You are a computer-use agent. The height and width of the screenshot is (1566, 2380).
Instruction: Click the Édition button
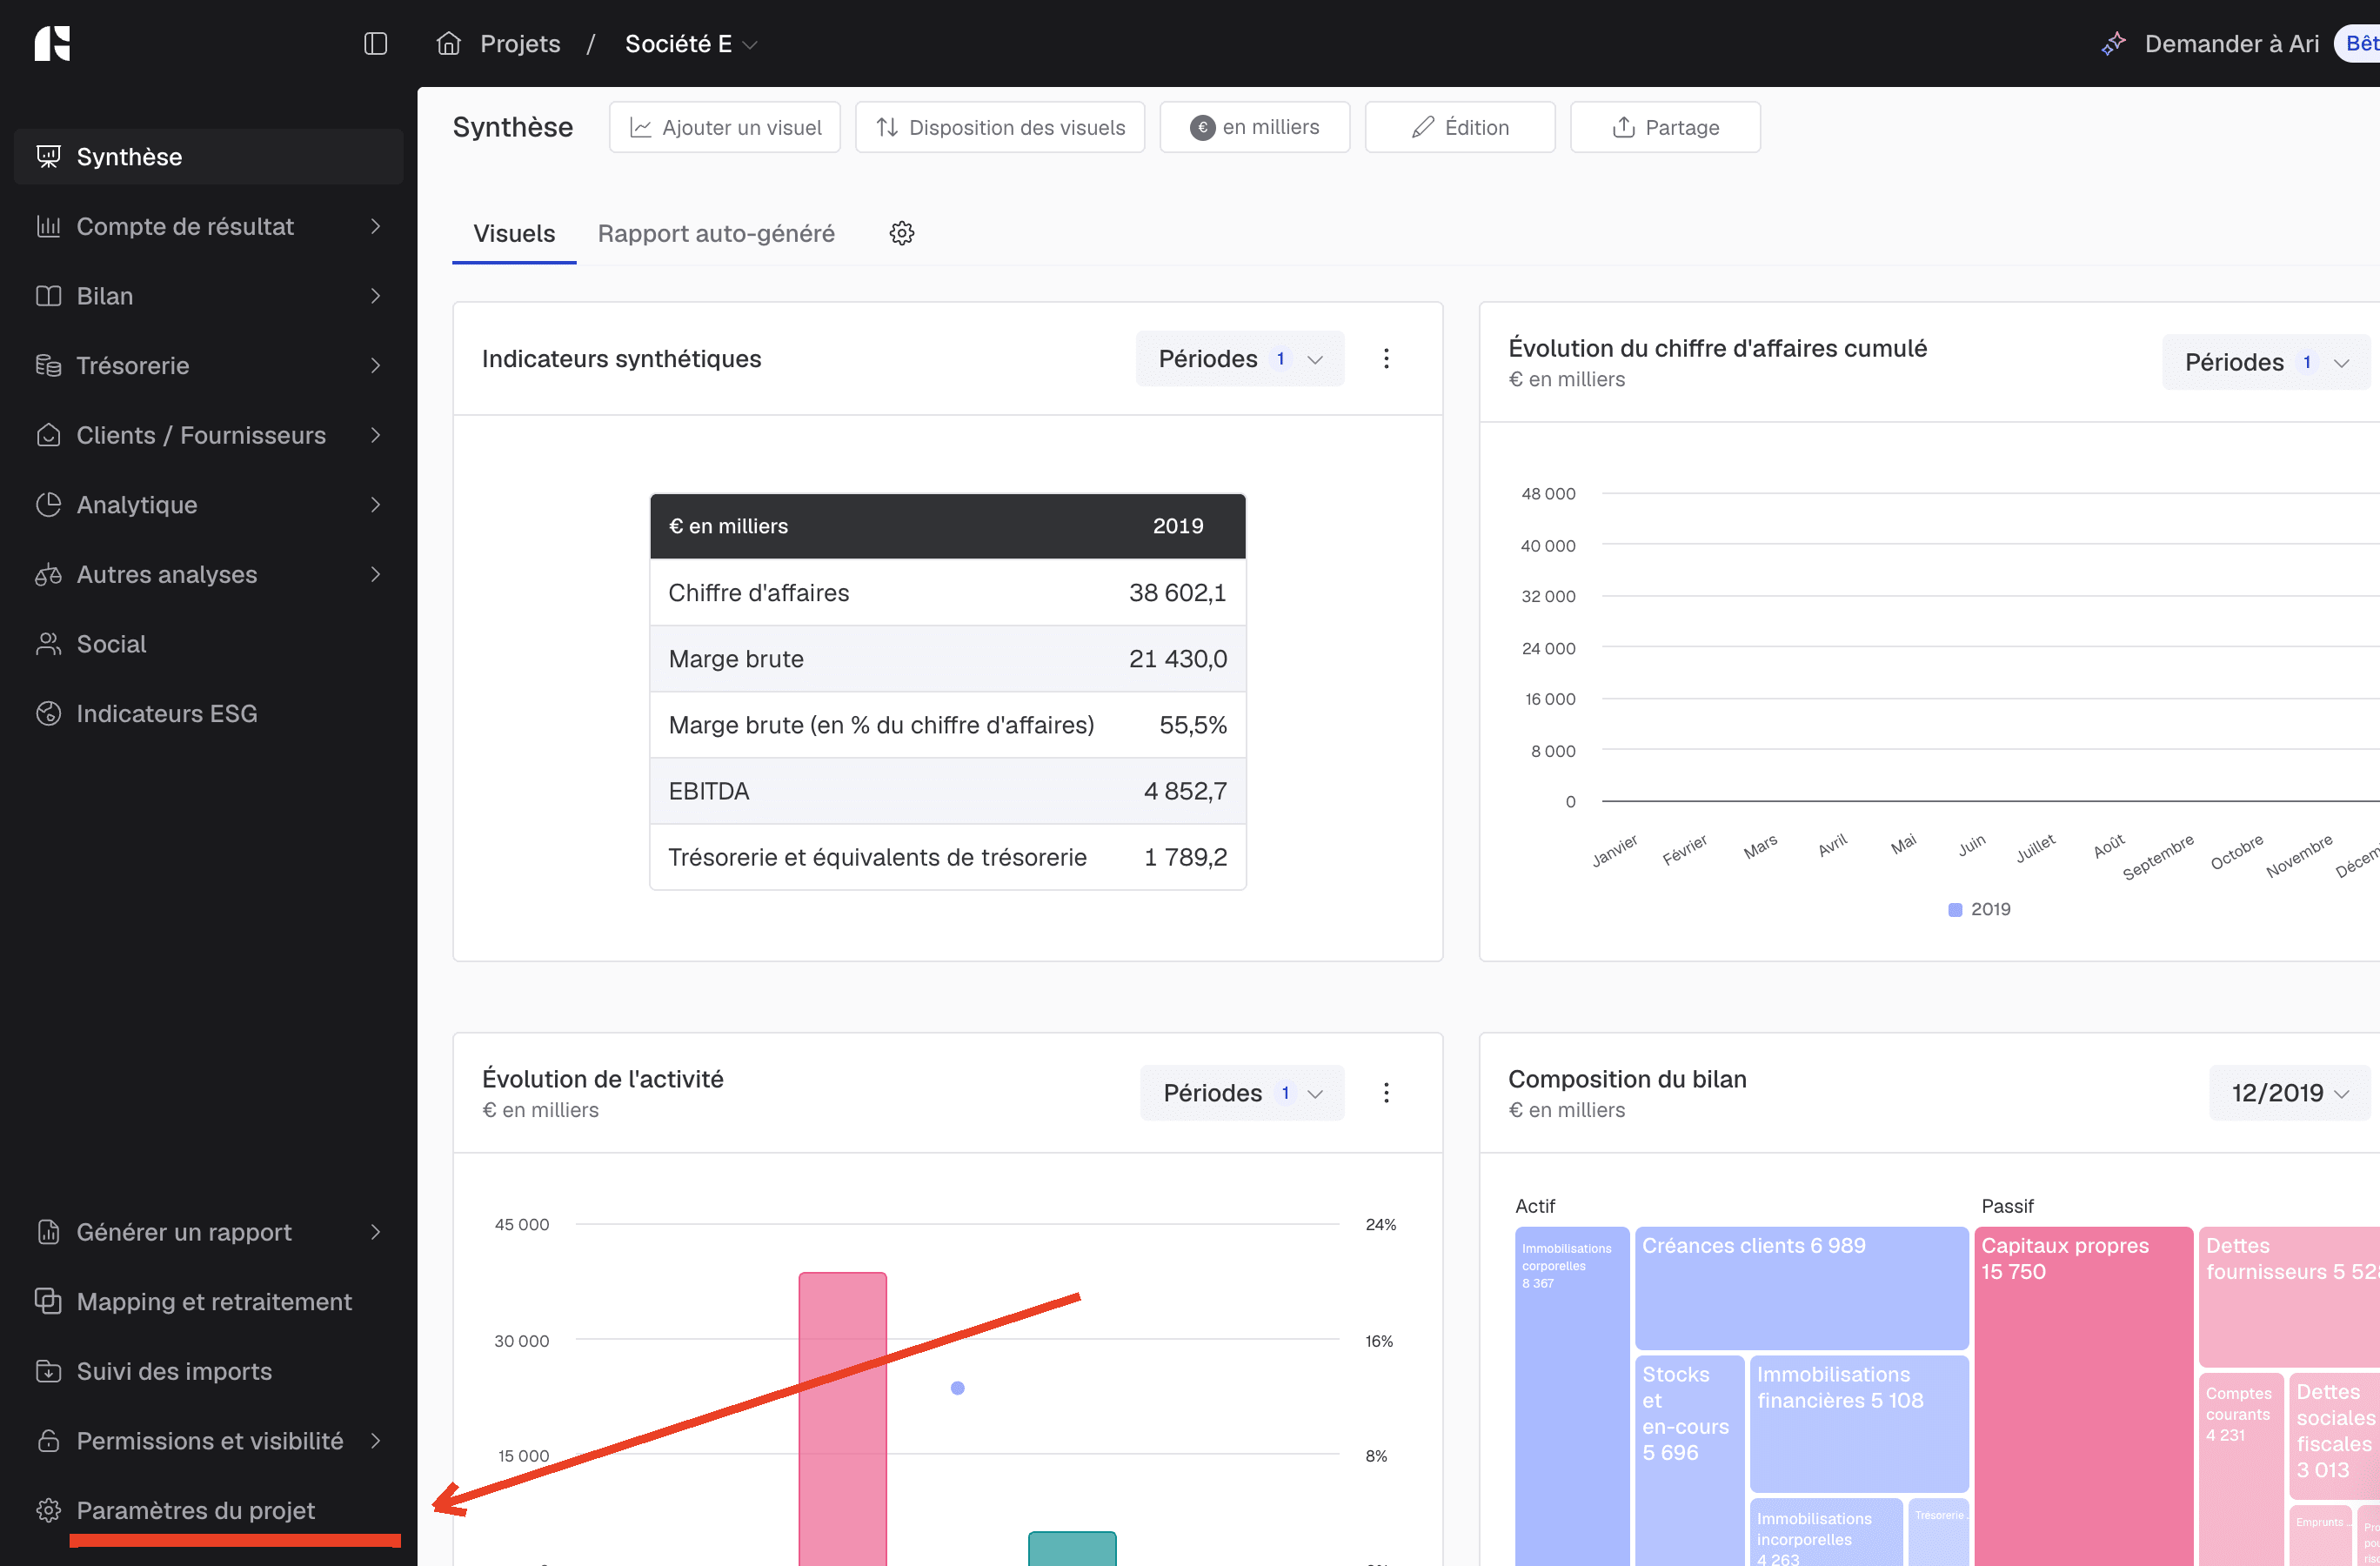1460,127
